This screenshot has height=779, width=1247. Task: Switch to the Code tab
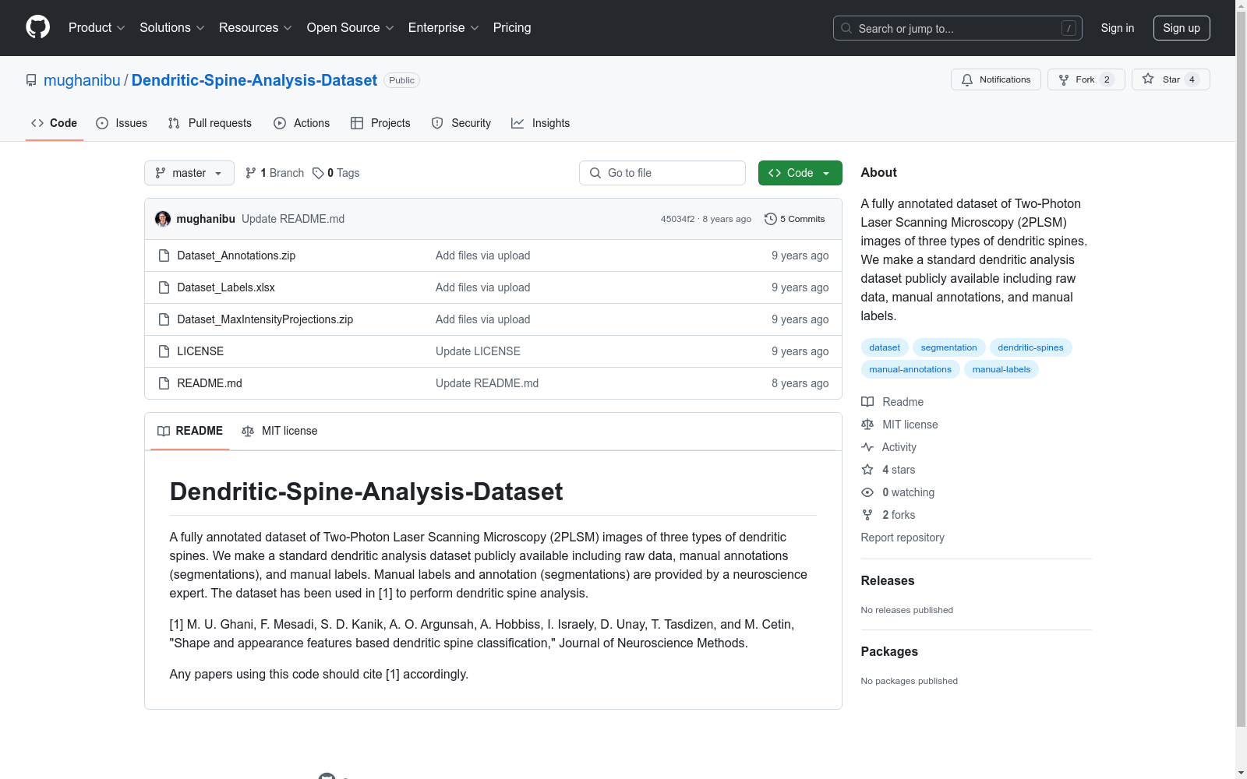pyautogui.click(x=55, y=123)
